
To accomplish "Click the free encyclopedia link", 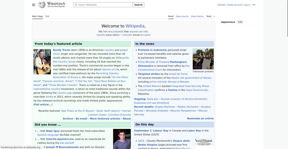I will tap(113, 31).
